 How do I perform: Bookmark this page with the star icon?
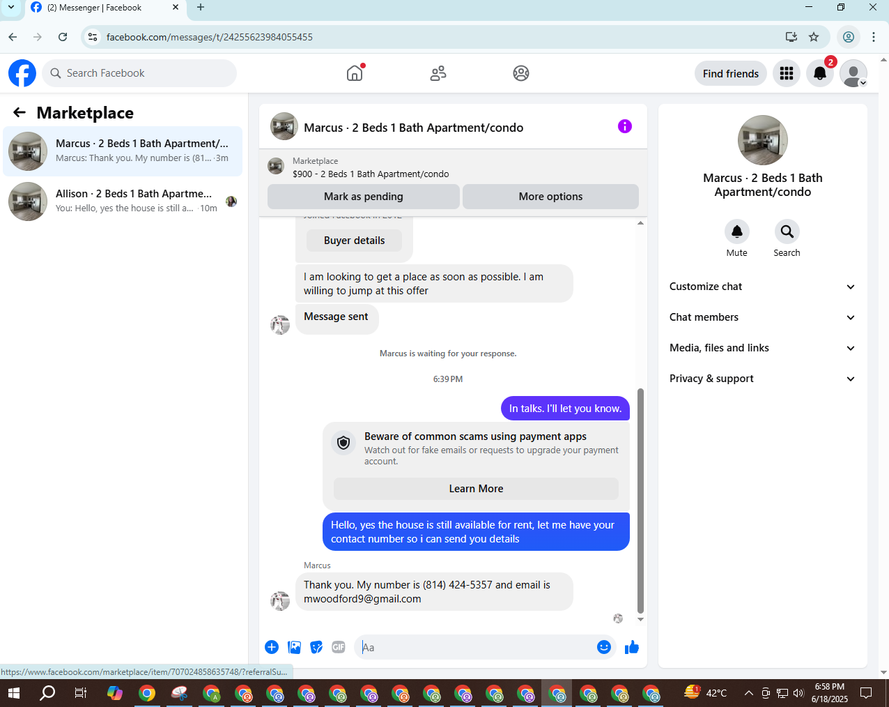tap(814, 37)
